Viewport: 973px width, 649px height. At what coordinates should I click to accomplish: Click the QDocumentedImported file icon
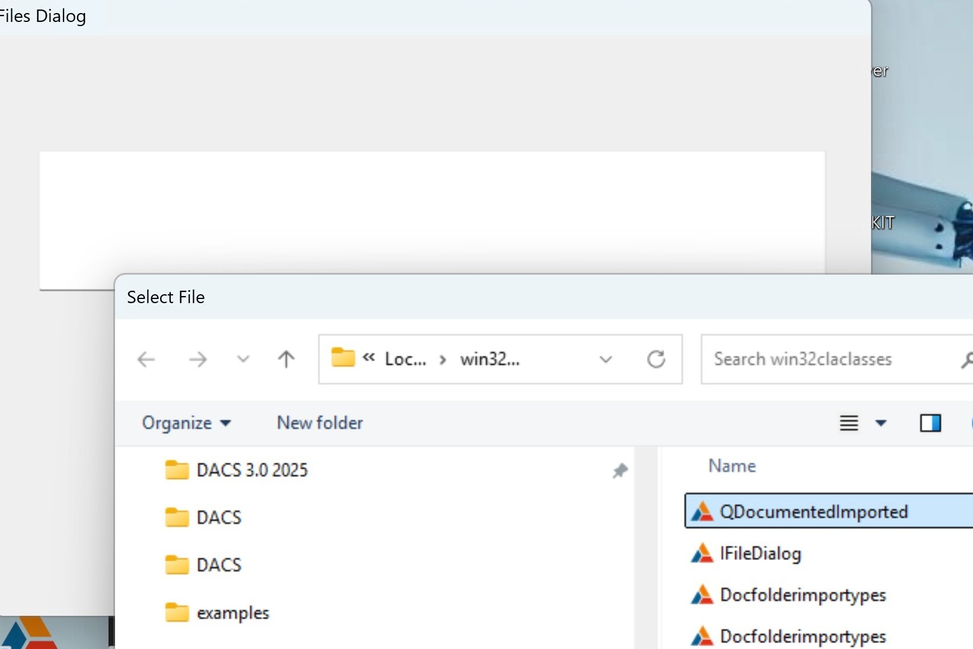pos(702,511)
